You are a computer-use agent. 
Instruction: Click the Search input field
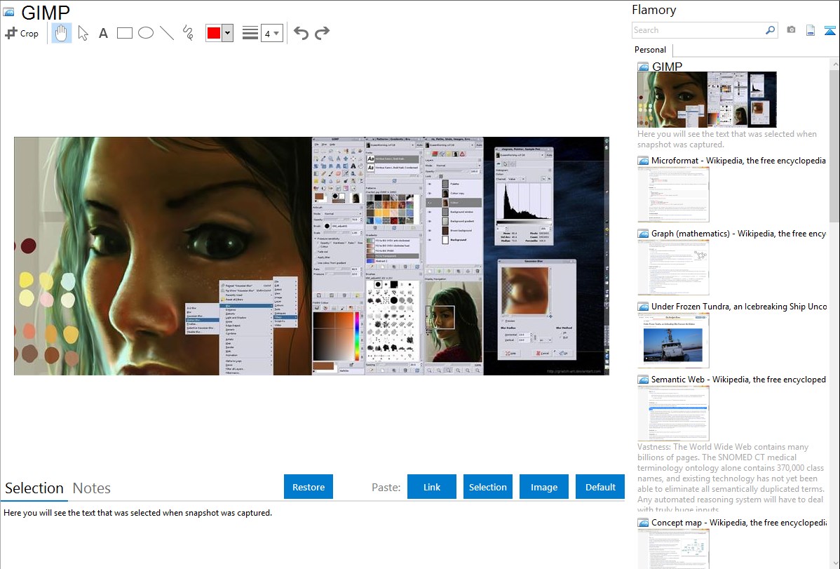[698, 30]
